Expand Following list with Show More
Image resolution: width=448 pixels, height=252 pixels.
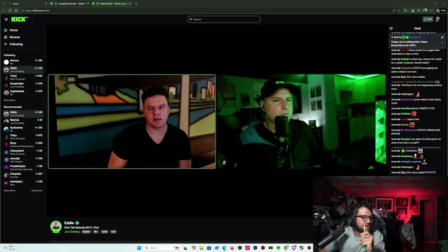(9, 100)
